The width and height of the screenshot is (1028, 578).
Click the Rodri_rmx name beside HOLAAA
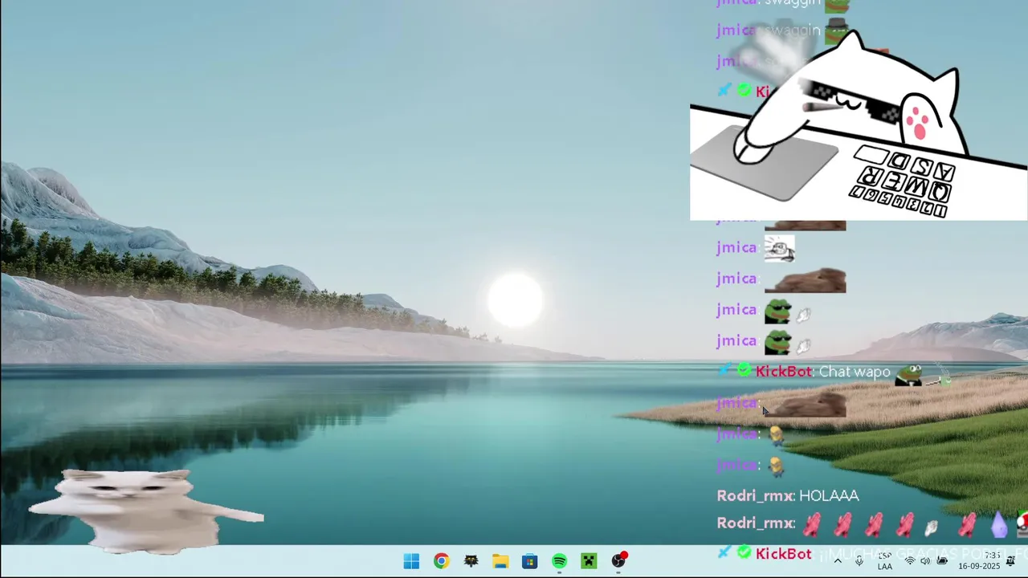click(x=755, y=496)
